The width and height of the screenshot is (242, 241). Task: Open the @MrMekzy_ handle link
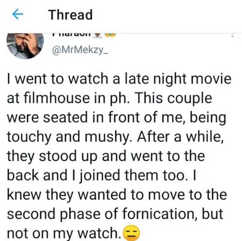[x=80, y=50]
